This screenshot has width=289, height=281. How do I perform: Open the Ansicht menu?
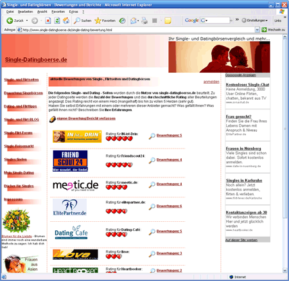(x=42, y=12)
